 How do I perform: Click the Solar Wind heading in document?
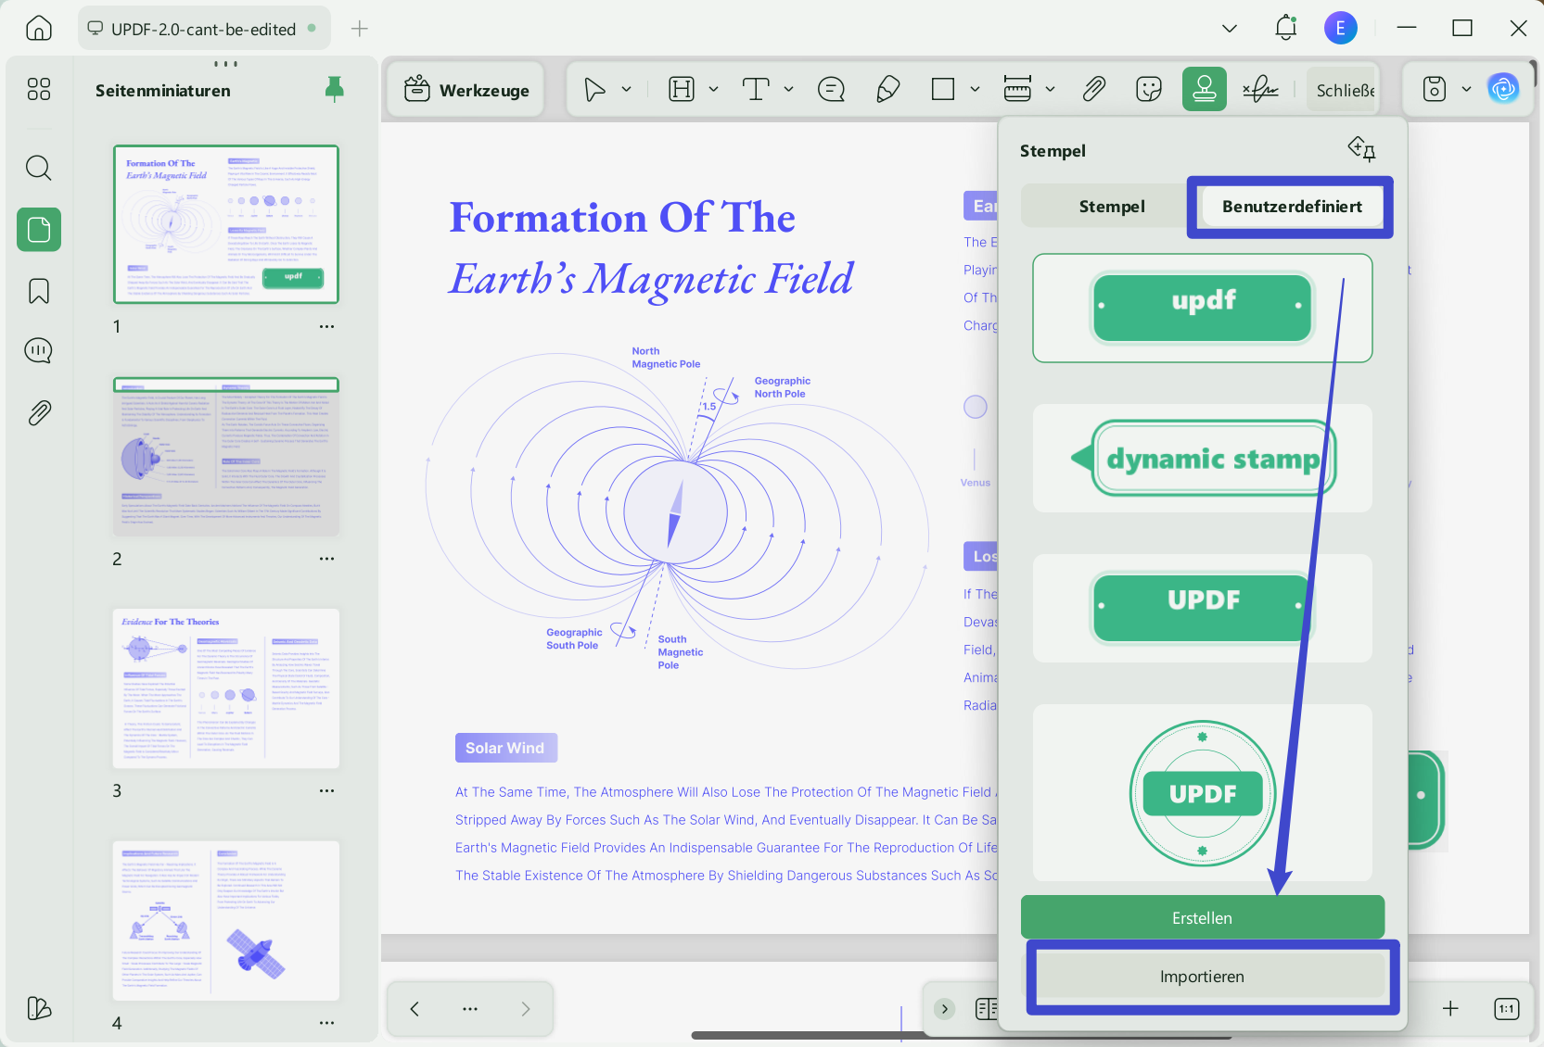(505, 748)
